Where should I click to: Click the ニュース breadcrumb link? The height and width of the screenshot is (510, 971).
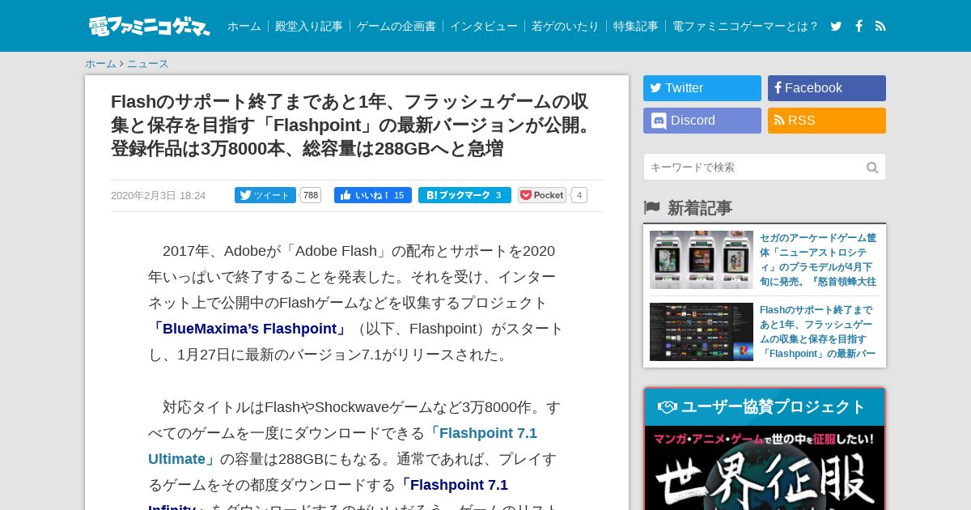pos(148,64)
